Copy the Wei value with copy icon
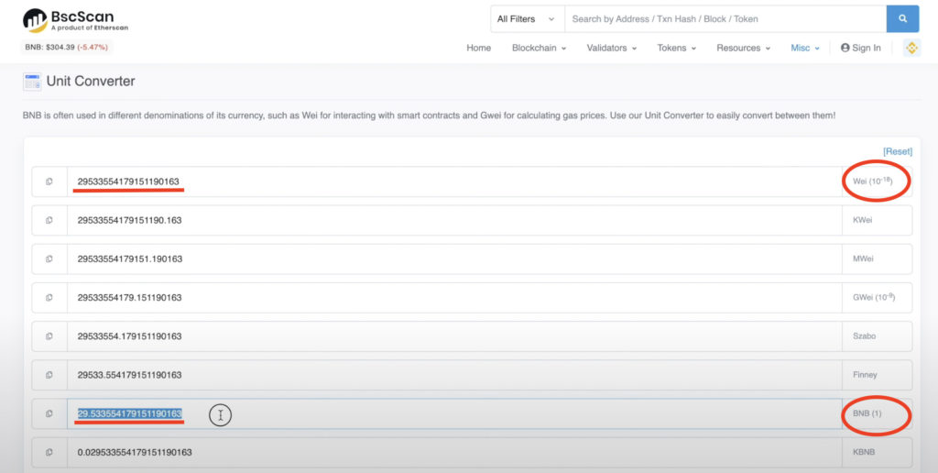 (x=49, y=181)
